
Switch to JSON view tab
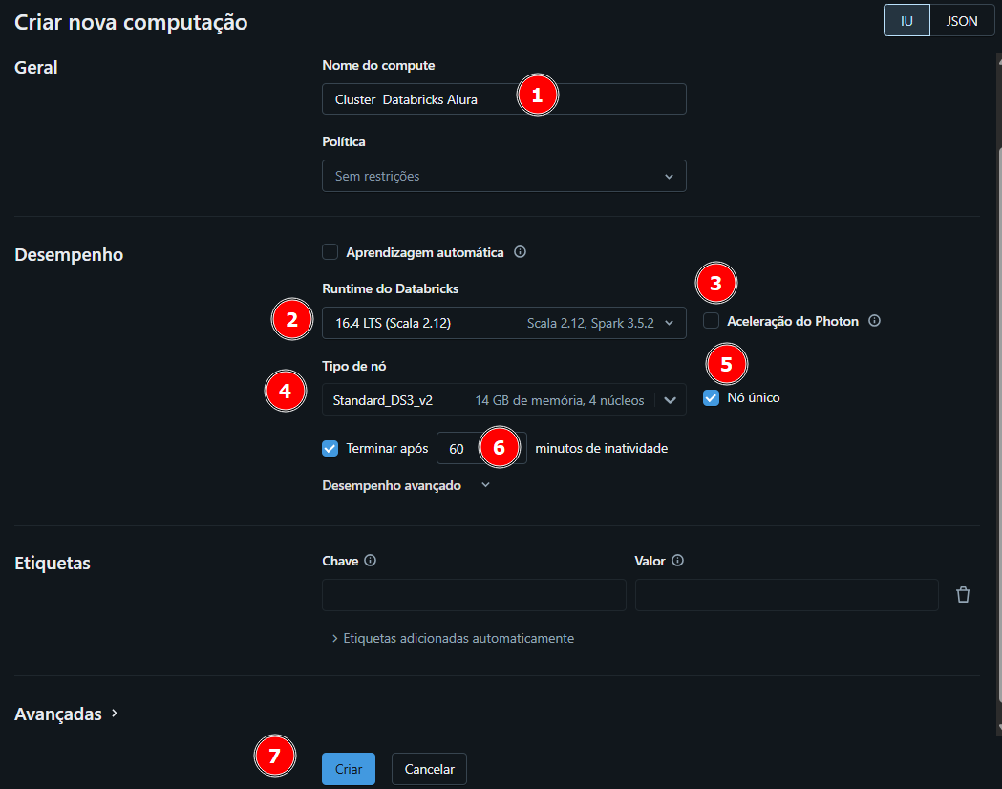(961, 21)
